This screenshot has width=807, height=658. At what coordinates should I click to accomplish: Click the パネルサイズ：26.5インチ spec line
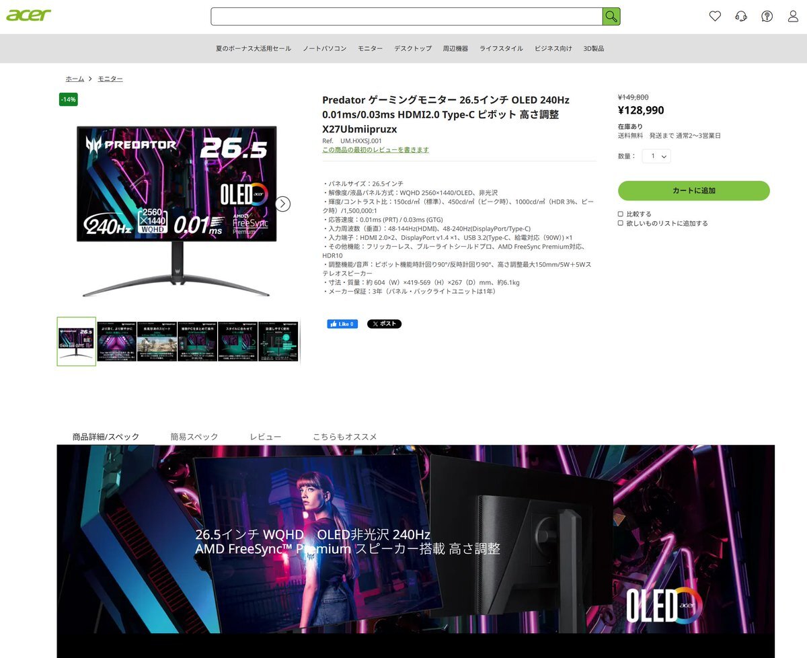click(363, 183)
